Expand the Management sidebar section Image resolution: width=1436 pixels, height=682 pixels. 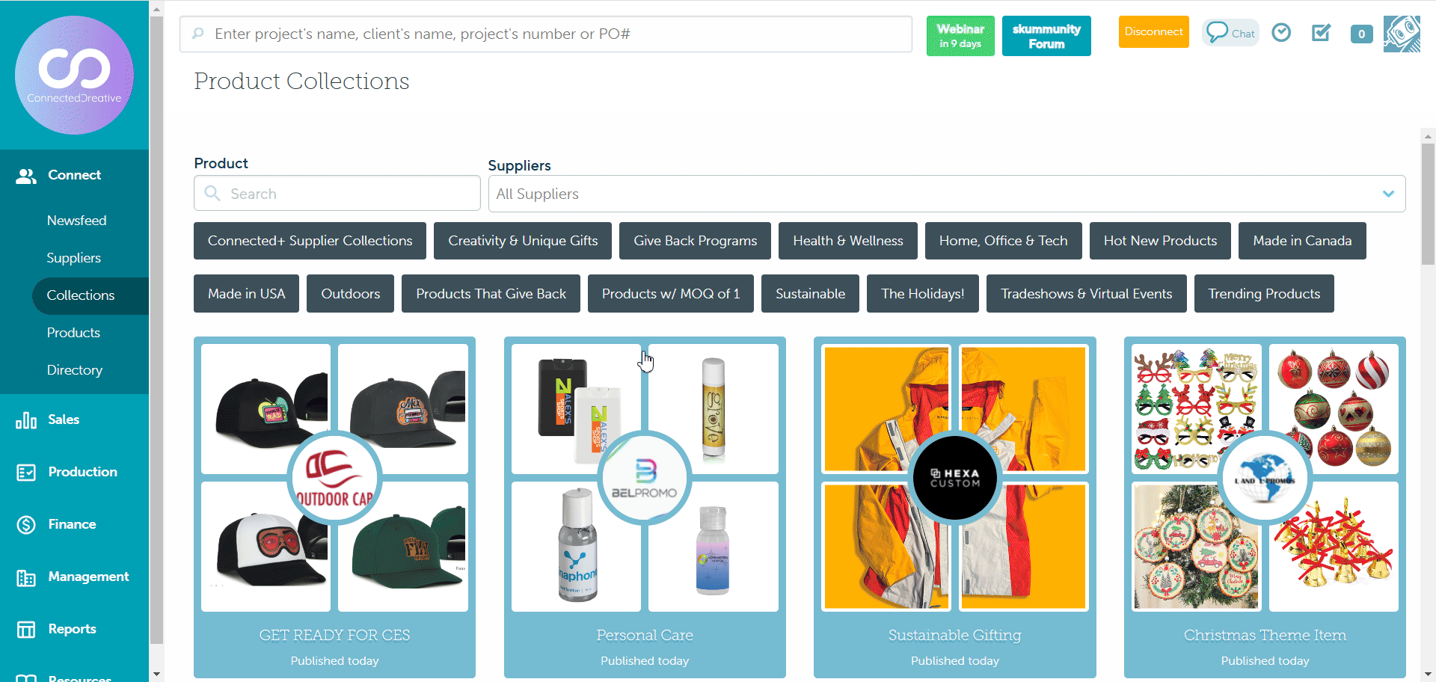pyautogui.click(x=88, y=577)
